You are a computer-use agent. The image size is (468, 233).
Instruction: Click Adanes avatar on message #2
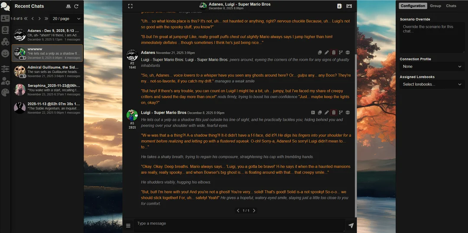(x=132, y=55)
